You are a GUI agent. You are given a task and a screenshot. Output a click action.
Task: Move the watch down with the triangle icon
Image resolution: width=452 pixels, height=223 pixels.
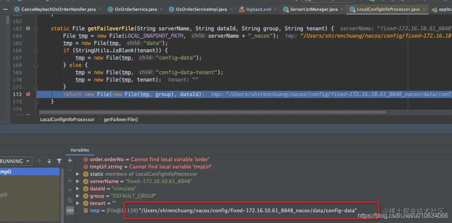coord(70,190)
